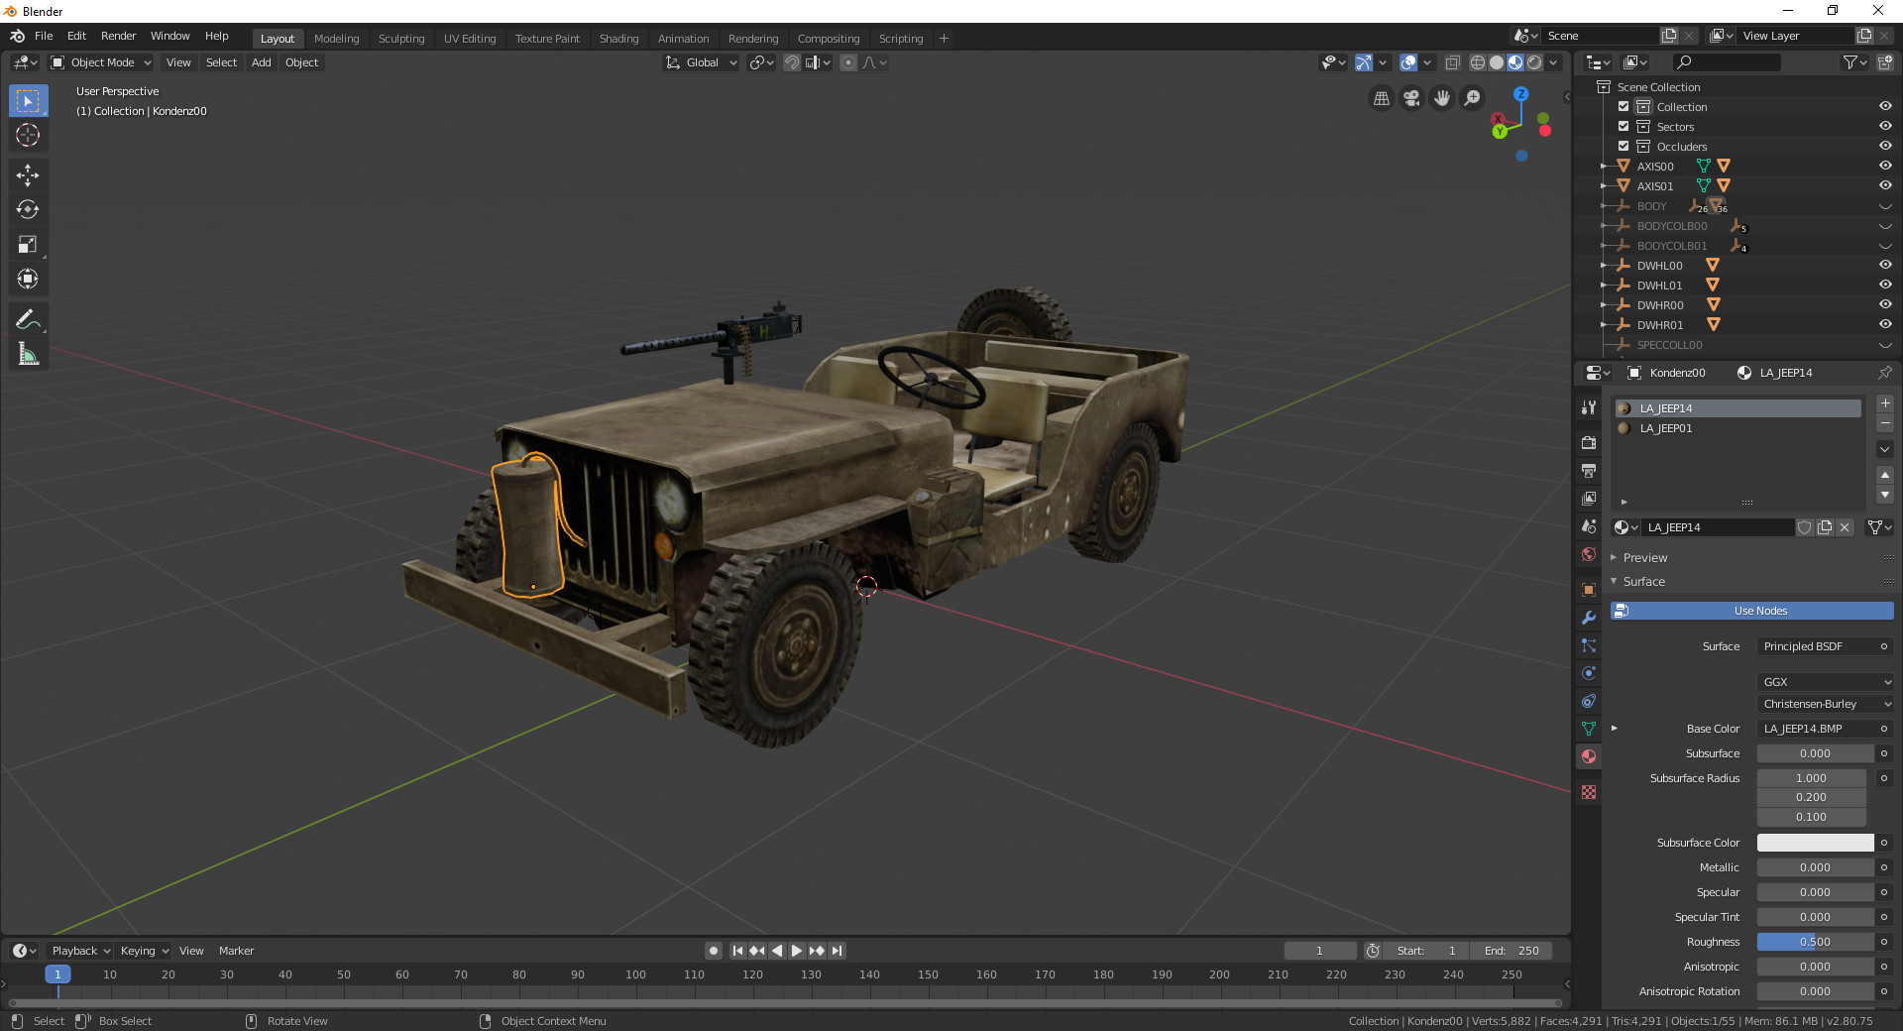
Task: Toggle X-ray display in viewport header
Action: pos(1453,62)
